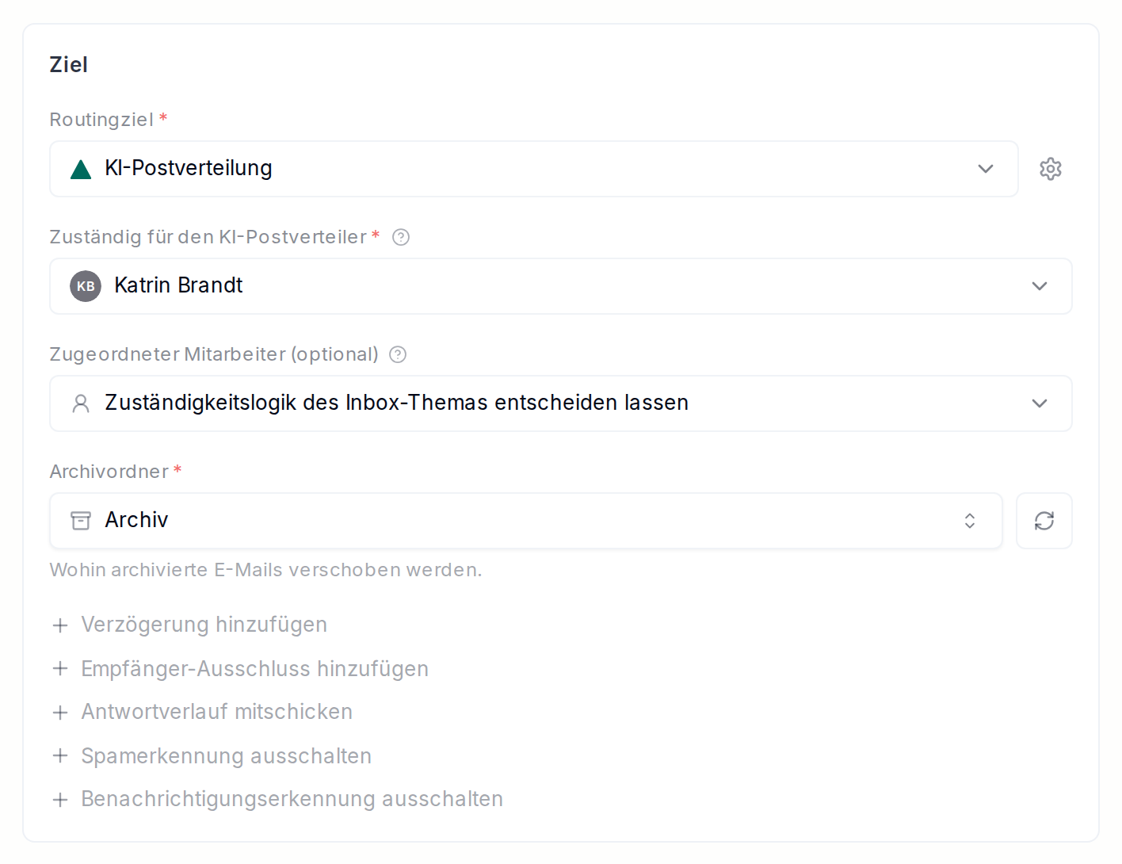Click the archive box icon
Viewport: 1122px width, 864px height.
pos(81,521)
